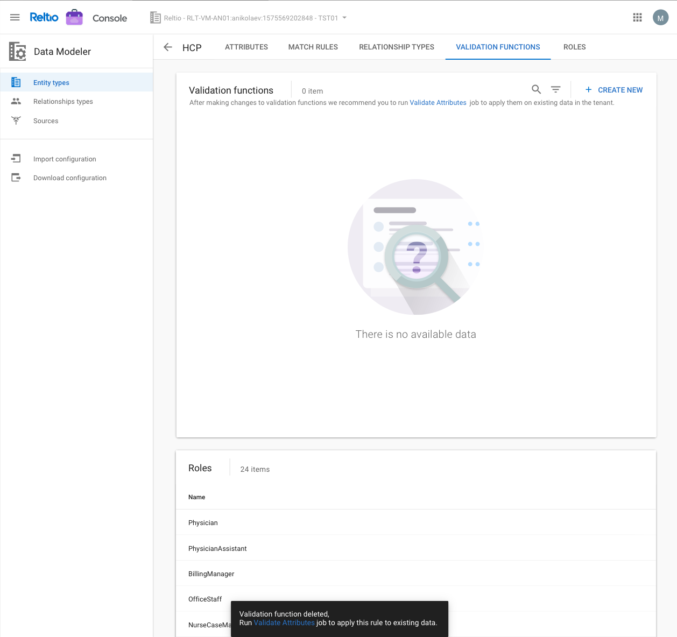This screenshot has width=677, height=637.
Task: Select the PhysicianAssistant role row
Action: [x=416, y=548]
